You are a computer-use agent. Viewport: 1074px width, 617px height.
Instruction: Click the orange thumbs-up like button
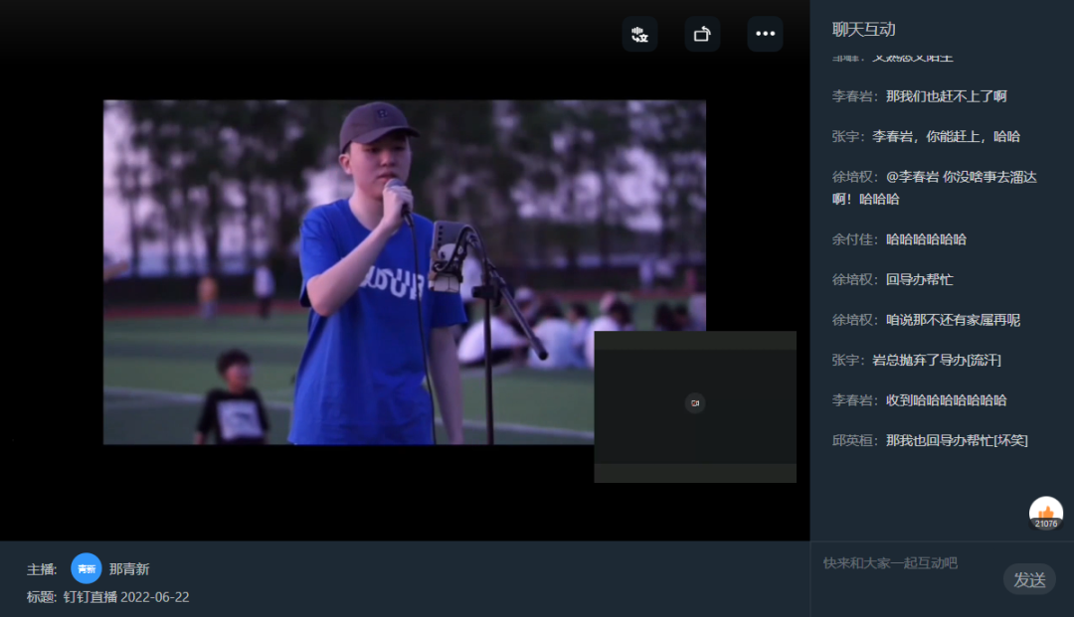pyautogui.click(x=1045, y=513)
